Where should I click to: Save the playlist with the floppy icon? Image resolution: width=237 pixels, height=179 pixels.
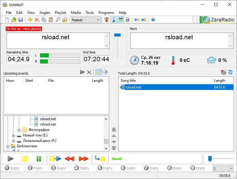[21, 20]
